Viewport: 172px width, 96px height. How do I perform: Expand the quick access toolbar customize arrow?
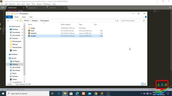(17, 14)
